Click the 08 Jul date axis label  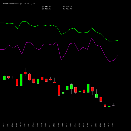[58, 125]
